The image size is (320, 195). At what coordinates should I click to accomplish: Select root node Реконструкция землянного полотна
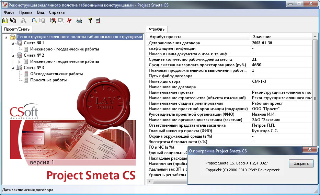[80, 37]
